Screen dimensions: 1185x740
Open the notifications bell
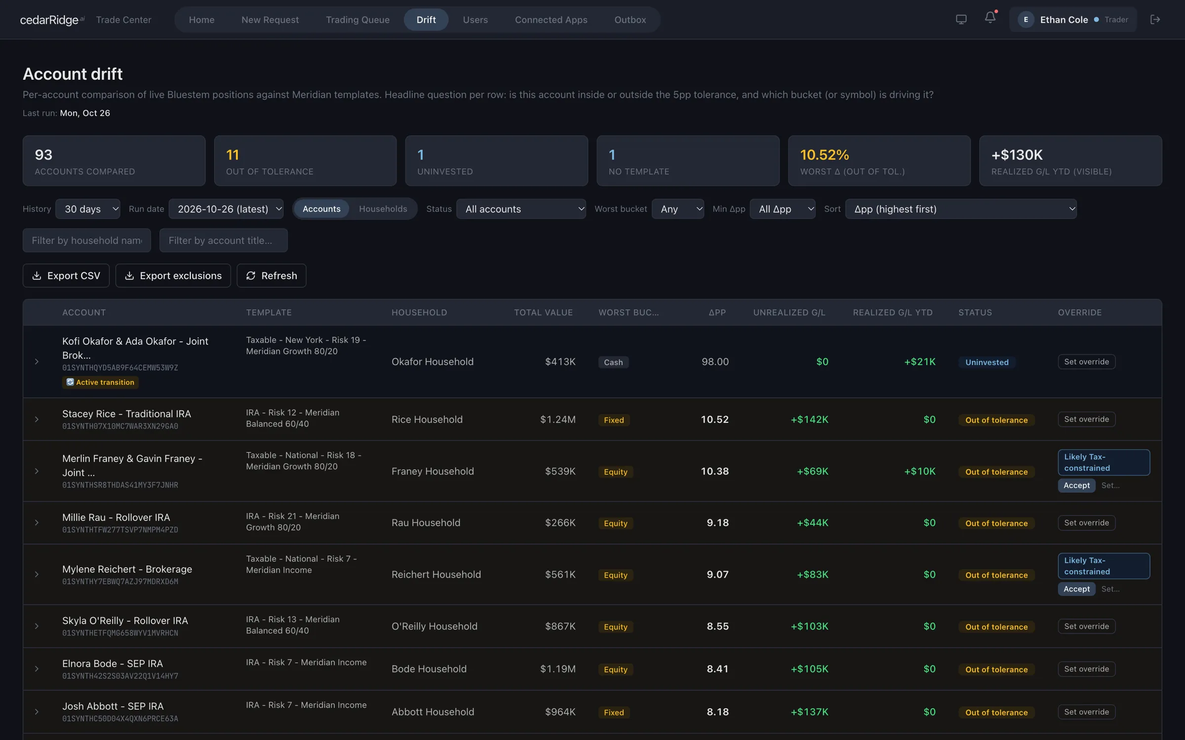(x=990, y=18)
